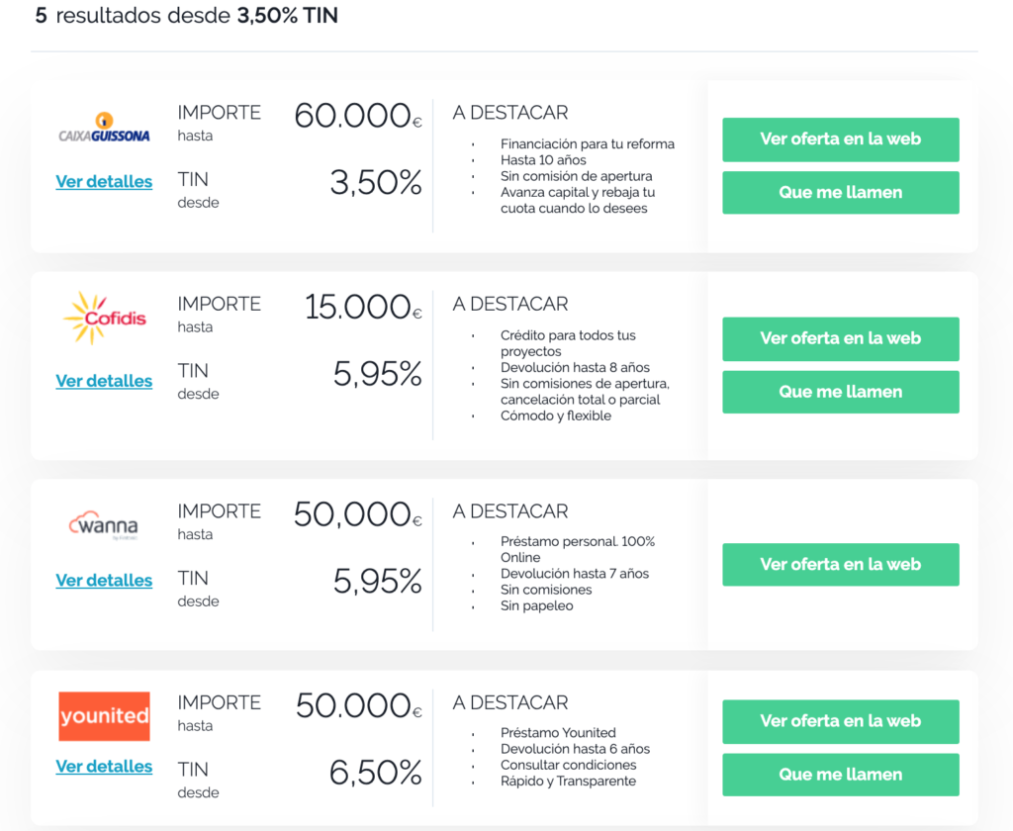
Task: Click the 6,50% TIN in Younited card
Action: point(375,773)
